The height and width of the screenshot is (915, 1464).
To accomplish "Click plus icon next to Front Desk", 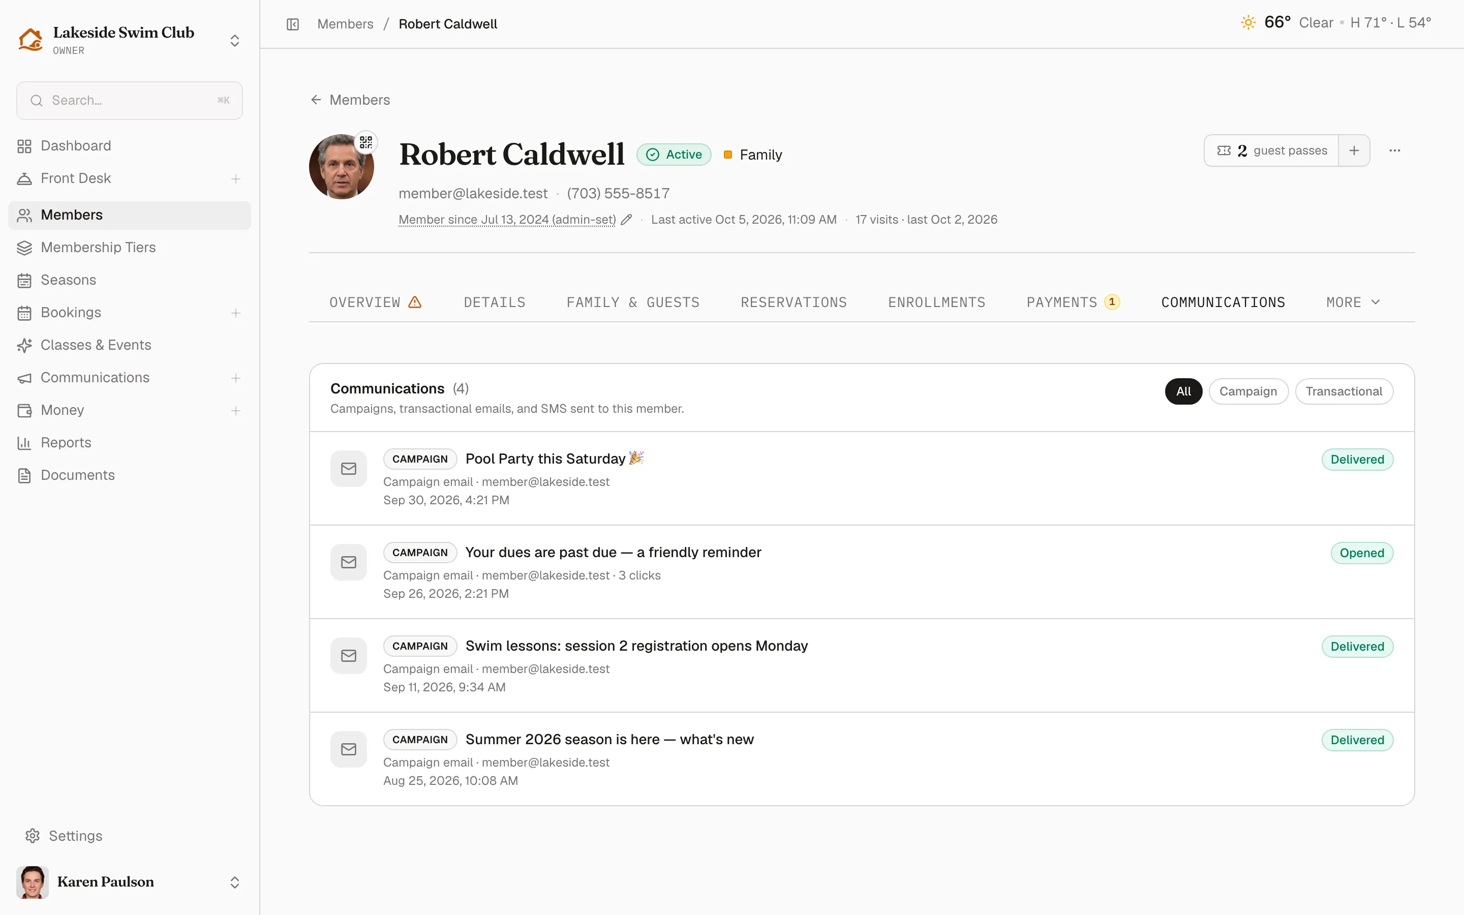I will click(x=236, y=178).
